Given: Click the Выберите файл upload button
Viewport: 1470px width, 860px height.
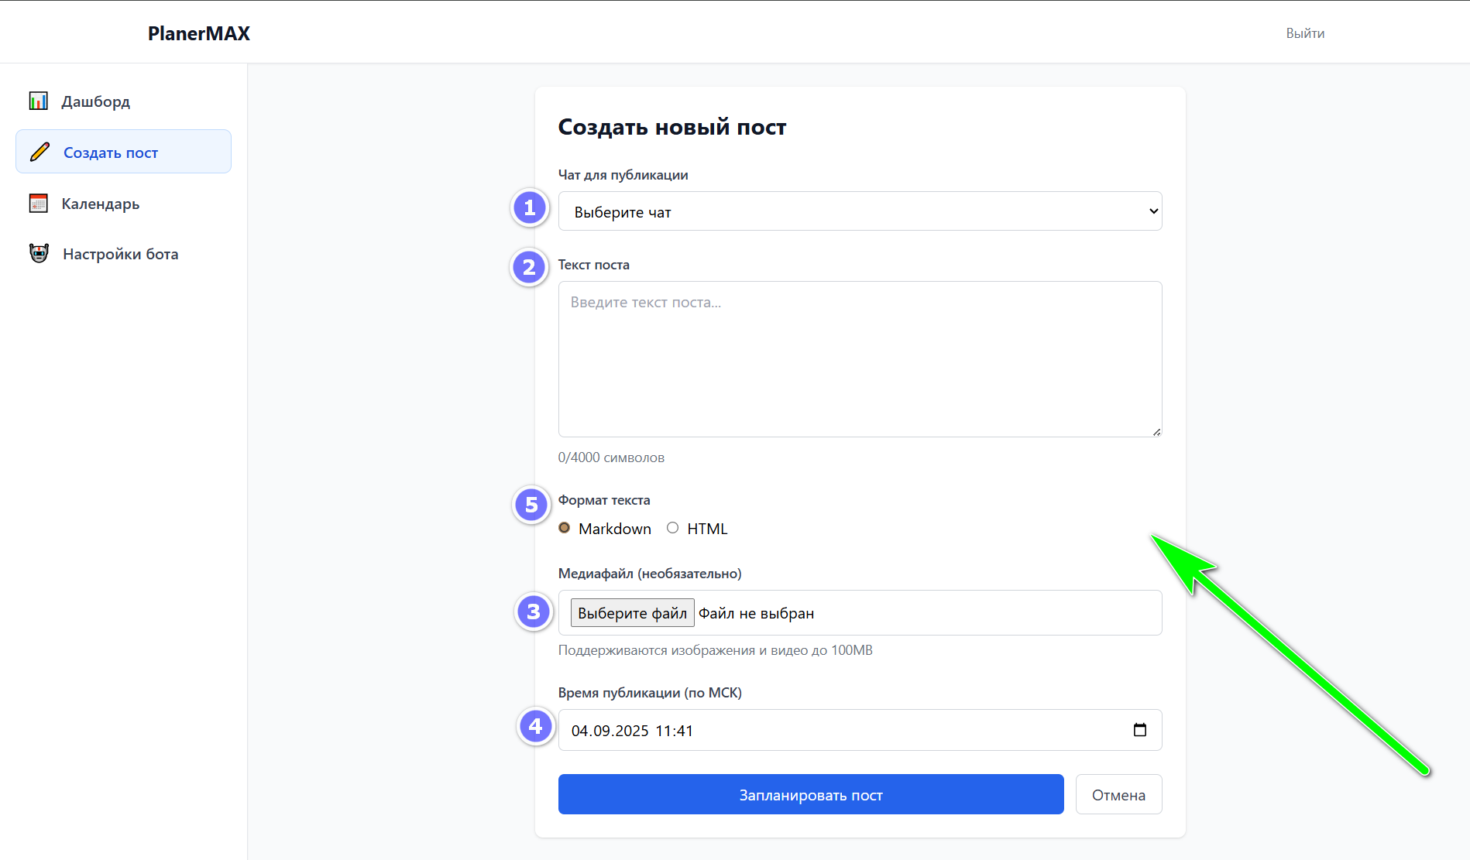Looking at the screenshot, I should point(632,613).
